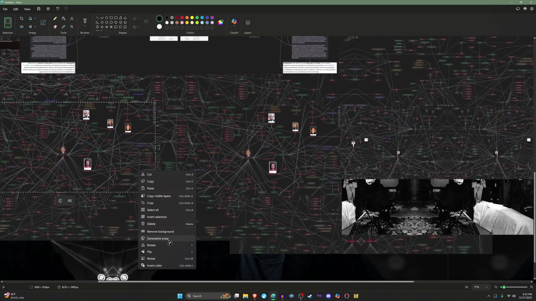Click the Windows Start button
The height and width of the screenshot is (301, 536).
point(180,296)
